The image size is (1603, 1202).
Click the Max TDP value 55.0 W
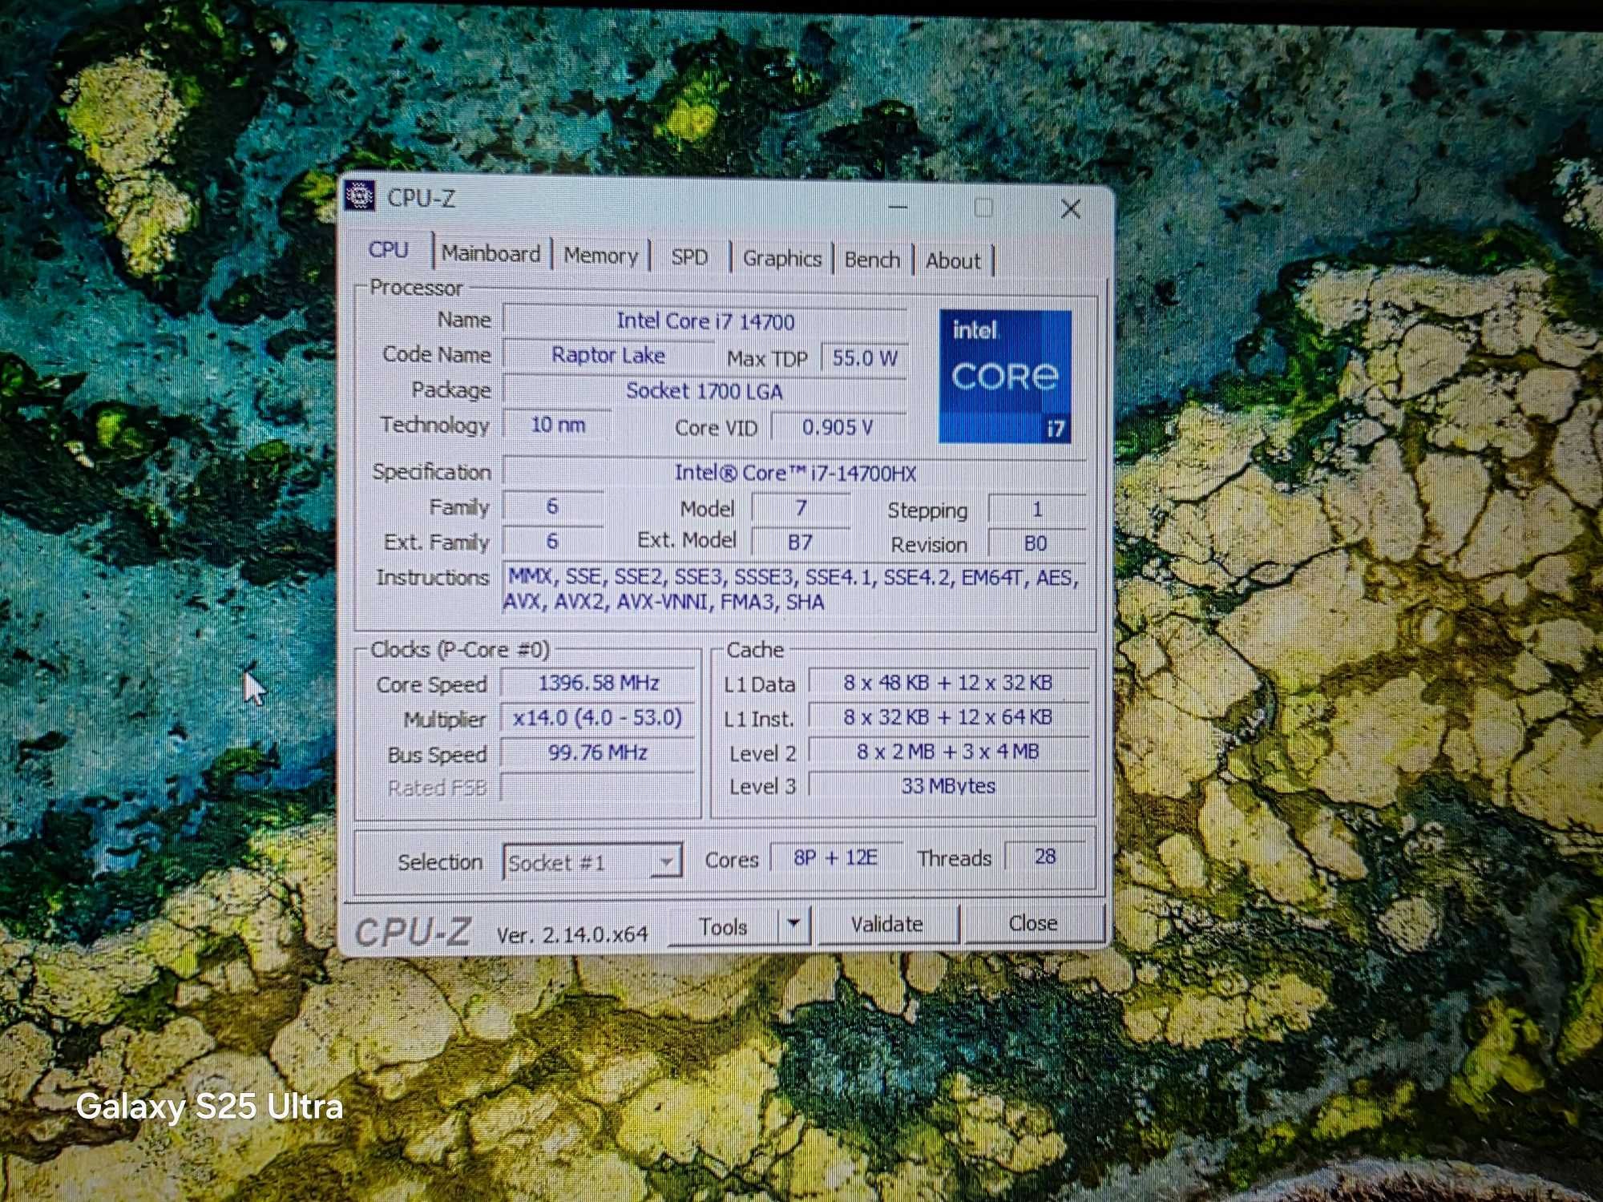(x=864, y=358)
